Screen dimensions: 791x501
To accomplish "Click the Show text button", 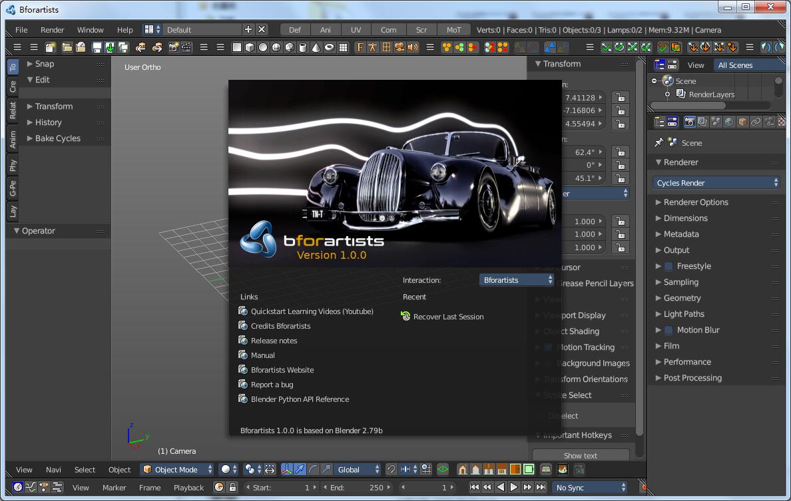I will coord(580,455).
